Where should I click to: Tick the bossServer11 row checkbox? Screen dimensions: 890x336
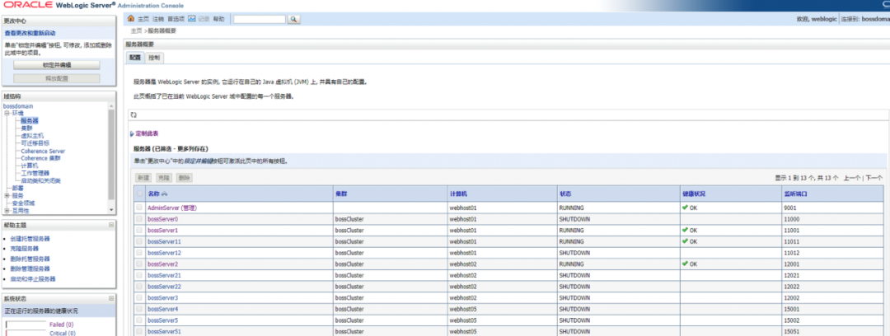click(x=139, y=241)
